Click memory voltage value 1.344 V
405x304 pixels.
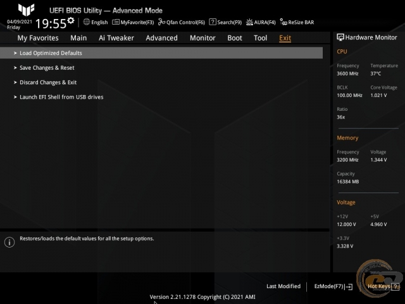378,160
